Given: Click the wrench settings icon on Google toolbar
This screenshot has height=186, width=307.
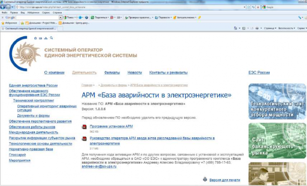Looking at the screenshot, I should [x=300, y=18].
